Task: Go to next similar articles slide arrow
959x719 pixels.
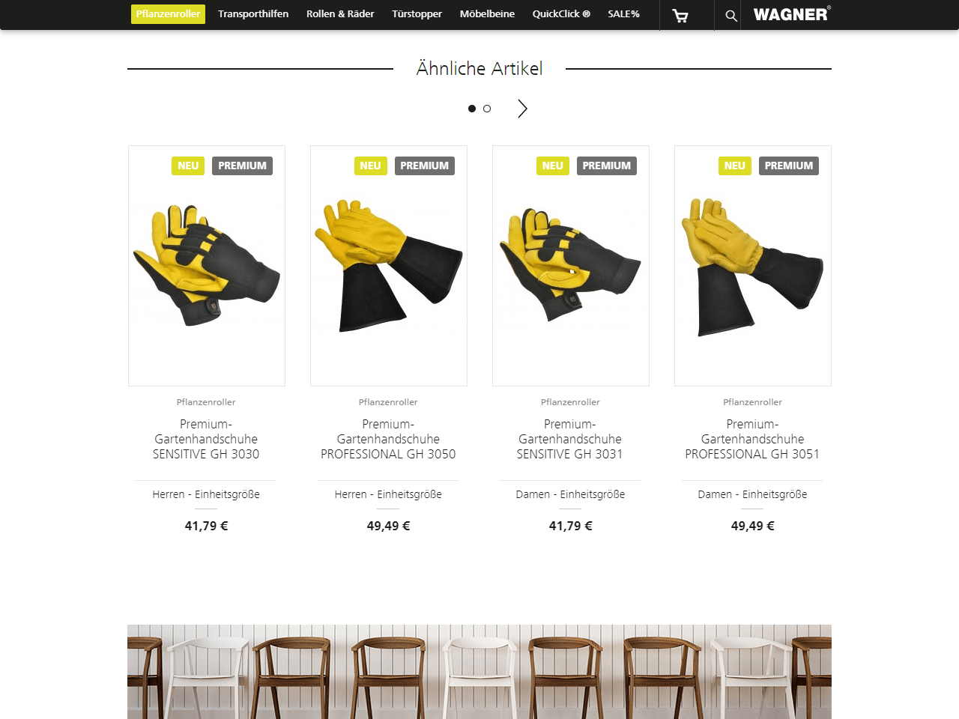Action: 522,109
